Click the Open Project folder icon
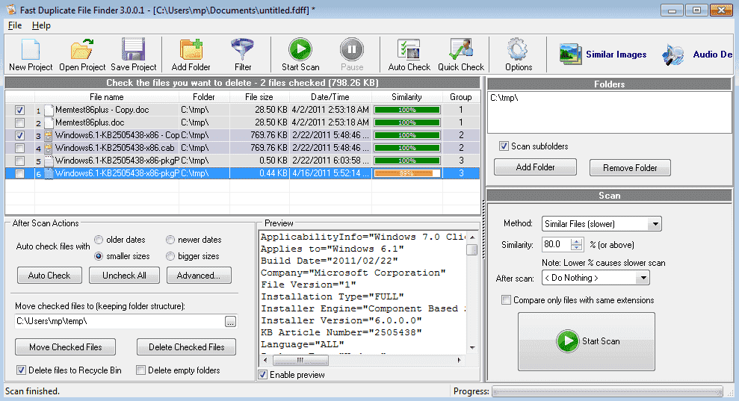The width and height of the screenshot is (739, 401). pos(82,50)
